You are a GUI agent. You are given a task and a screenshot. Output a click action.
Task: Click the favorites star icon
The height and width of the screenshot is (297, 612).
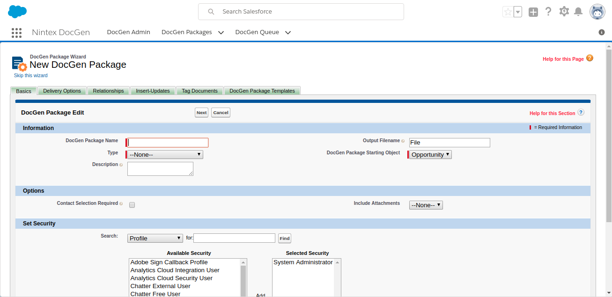click(x=508, y=12)
